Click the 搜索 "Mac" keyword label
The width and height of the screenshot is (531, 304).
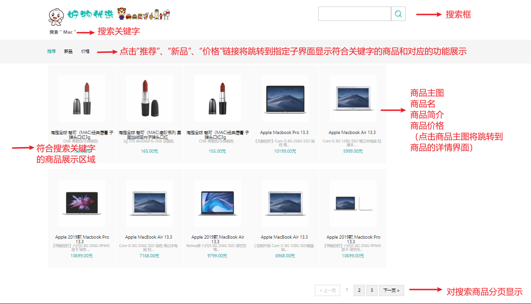coord(63,32)
